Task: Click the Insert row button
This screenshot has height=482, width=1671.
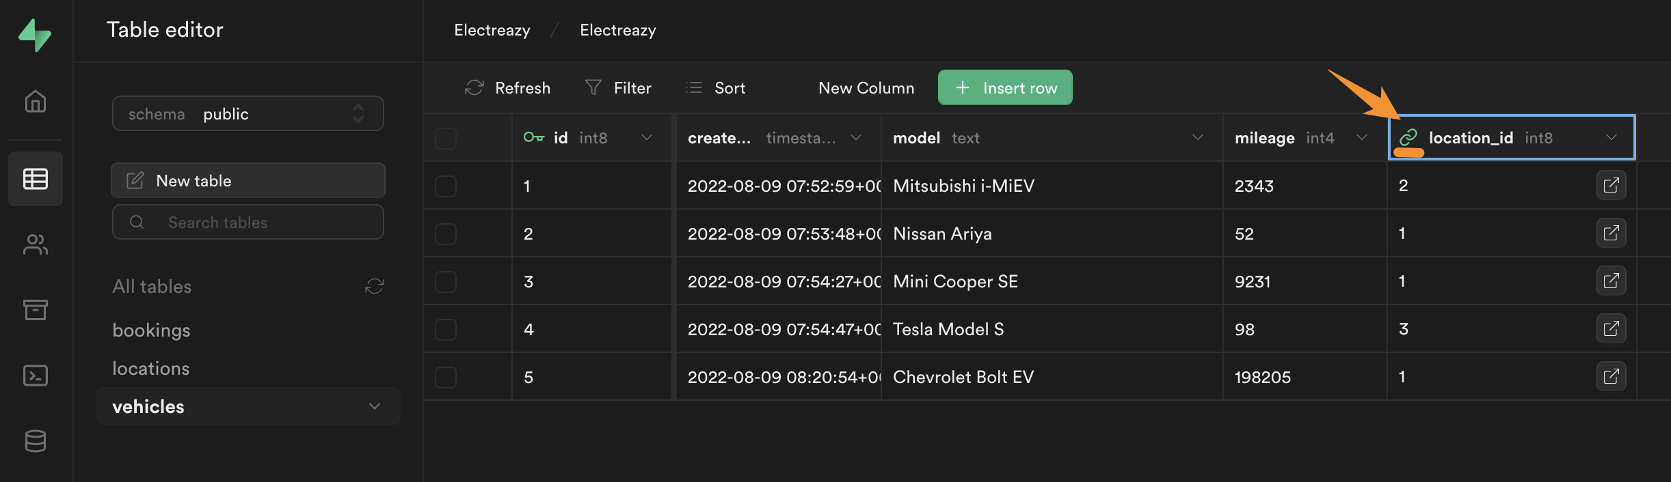Action: click(1004, 88)
